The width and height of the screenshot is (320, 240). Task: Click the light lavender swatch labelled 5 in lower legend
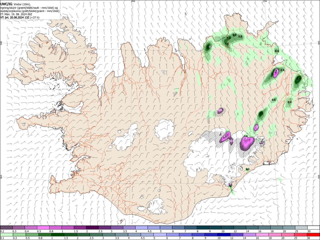tap(160, 234)
